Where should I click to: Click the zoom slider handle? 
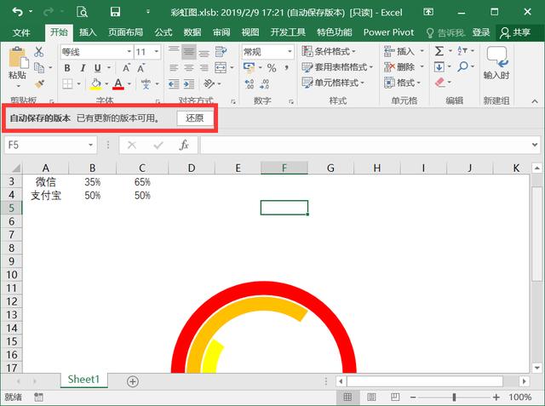[x=454, y=397]
